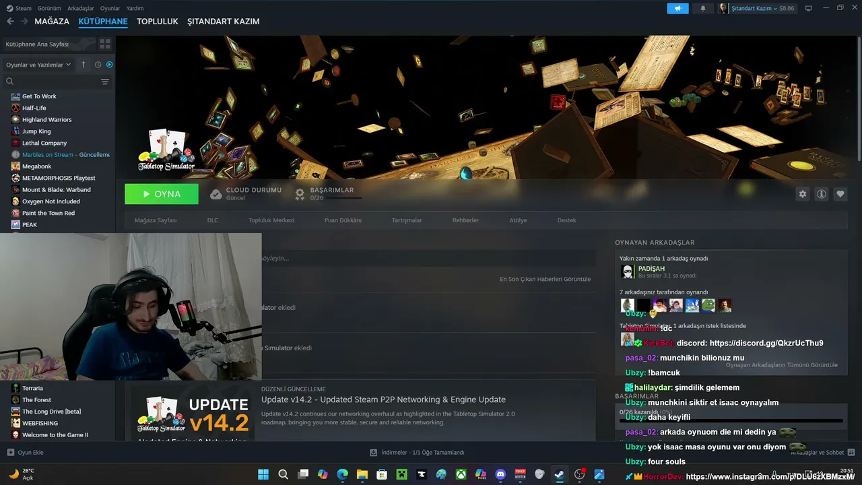
Task: Open the Oyunlar menu
Action: pos(110,8)
